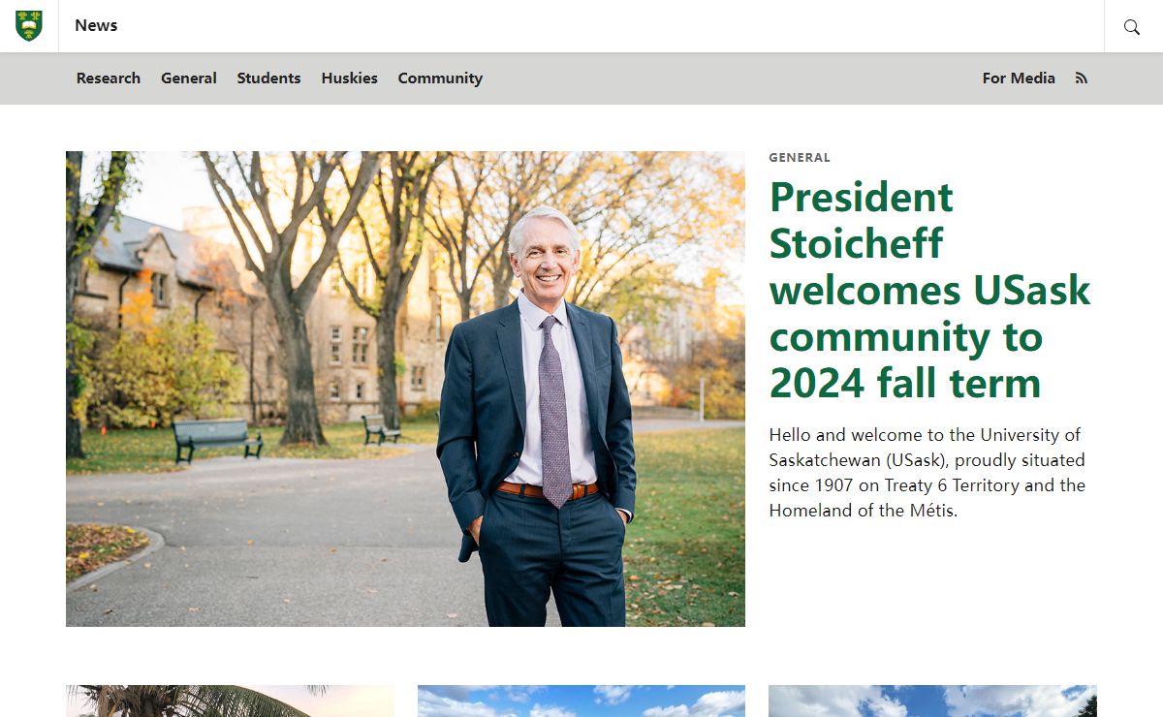
Task: Open the Students section
Action: pyautogui.click(x=268, y=78)
